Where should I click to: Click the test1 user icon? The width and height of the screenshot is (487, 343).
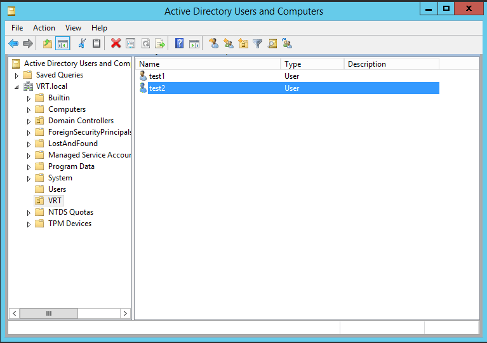coord(143,76)
